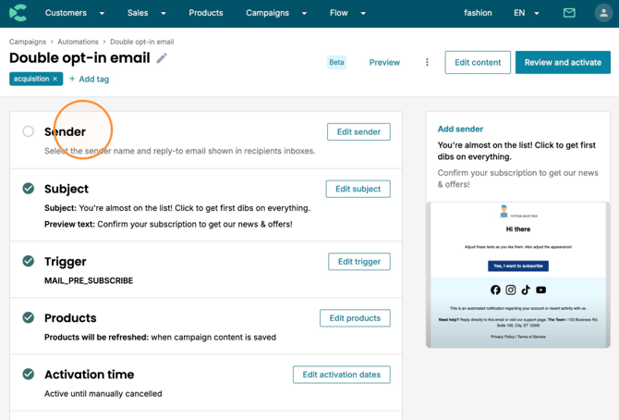Open the Flow menu
This screenshot has width=619, height=420.
339,13
